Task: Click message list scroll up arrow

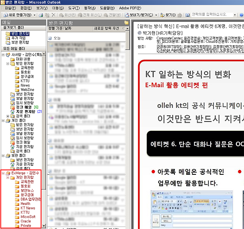Action: pyautogui.click(x=128, y=29)
